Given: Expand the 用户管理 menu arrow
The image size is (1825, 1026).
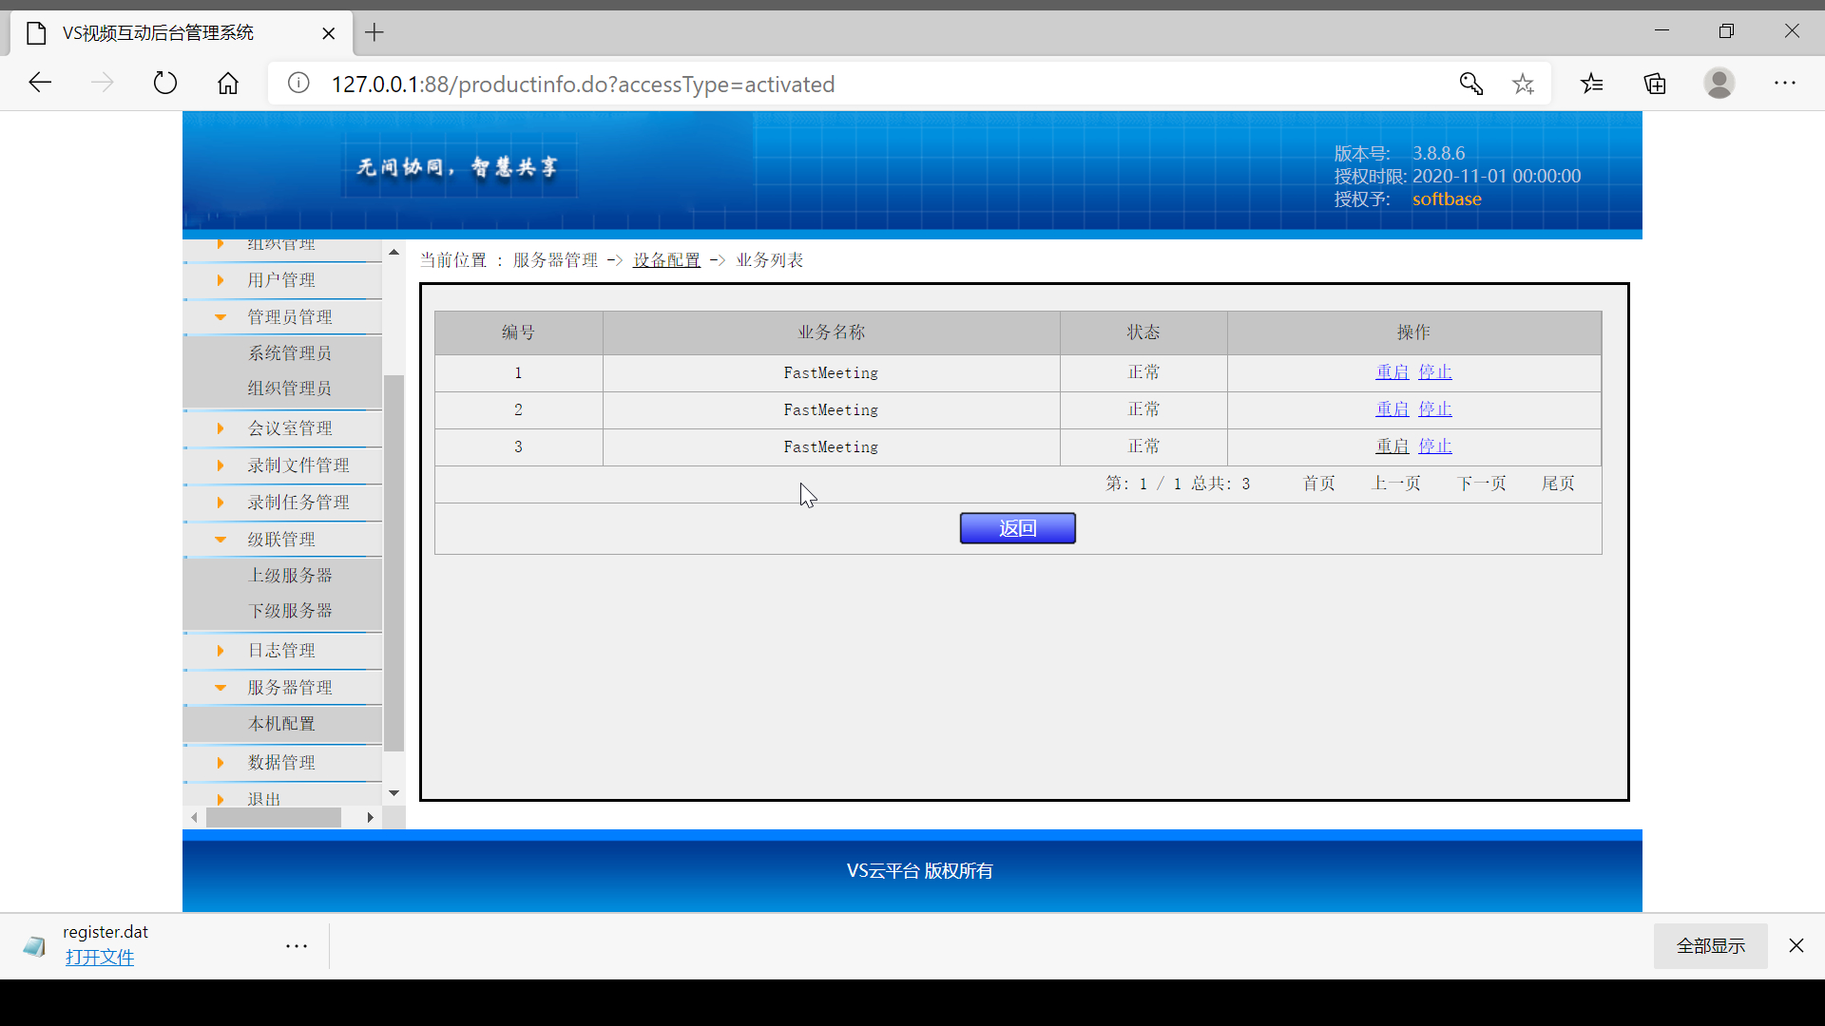Looking at the screenshot, I should click(x=221, y=280).
